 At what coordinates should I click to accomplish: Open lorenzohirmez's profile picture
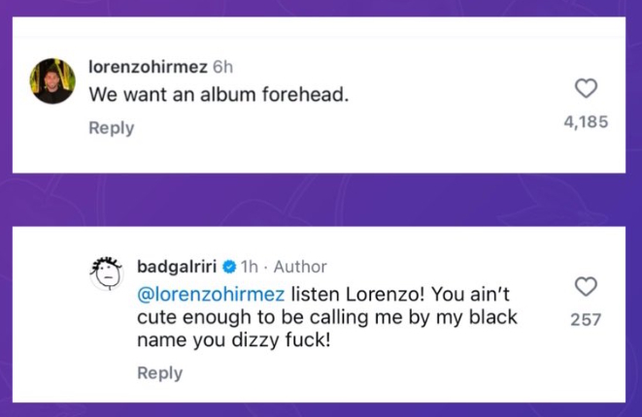(x=52, y=81)
